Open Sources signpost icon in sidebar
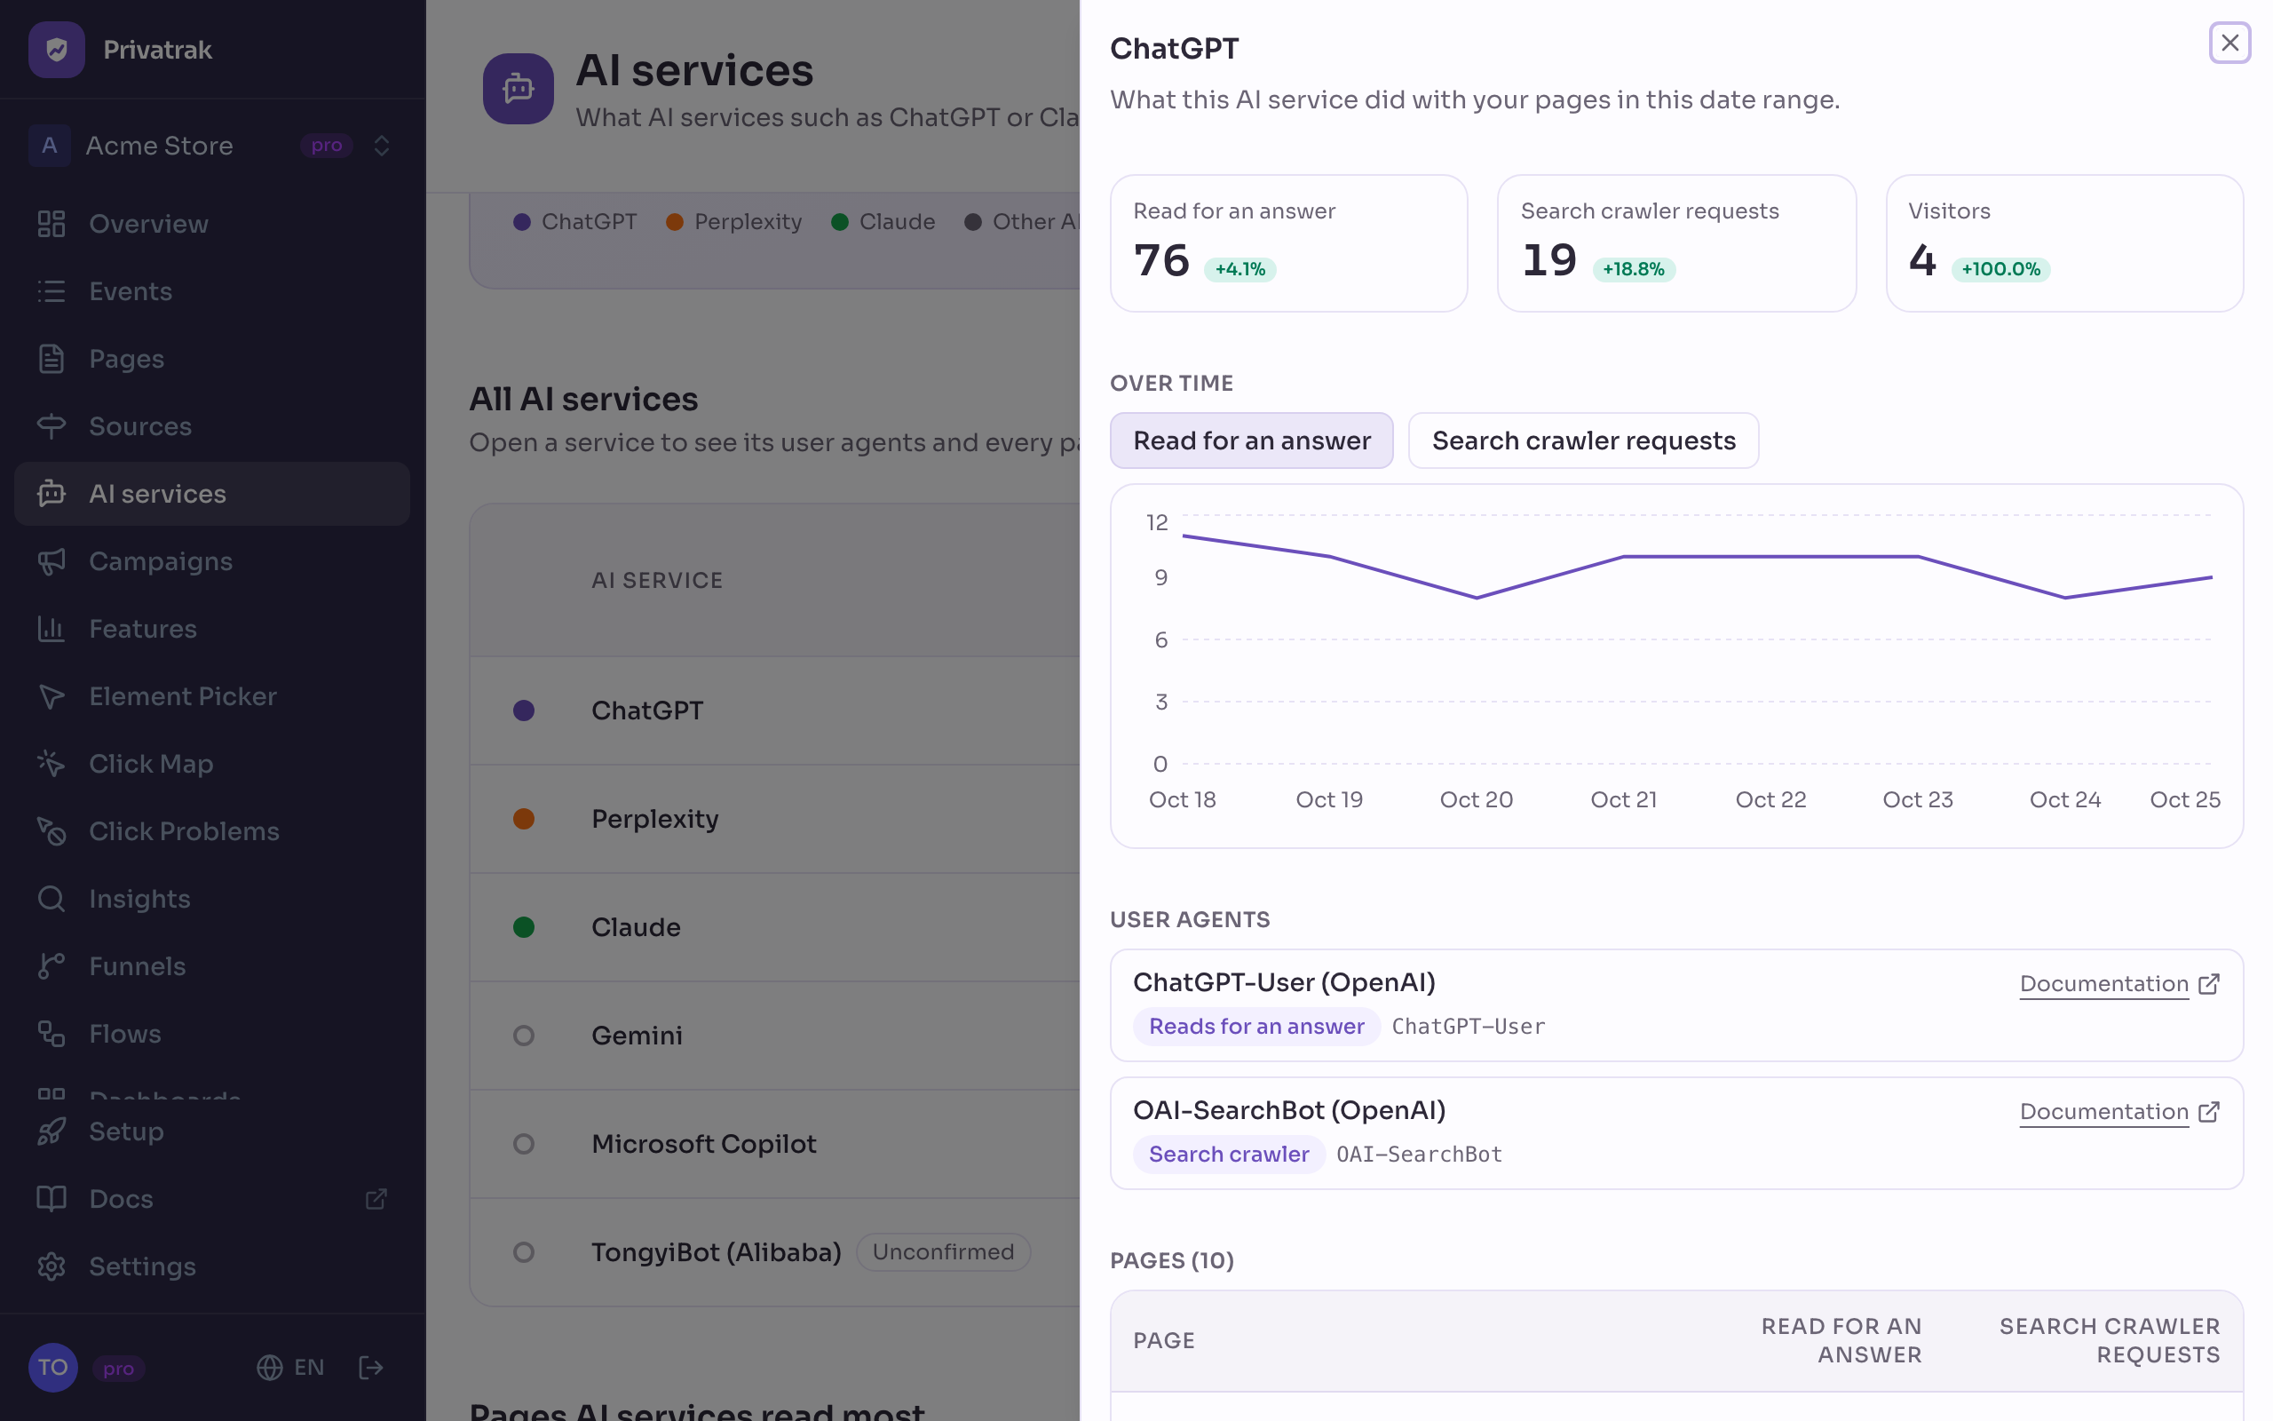 point(51,426)
